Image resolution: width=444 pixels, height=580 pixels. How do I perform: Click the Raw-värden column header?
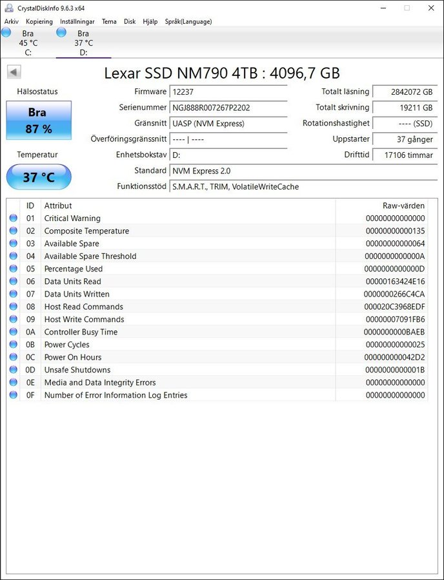click(403, 206)
